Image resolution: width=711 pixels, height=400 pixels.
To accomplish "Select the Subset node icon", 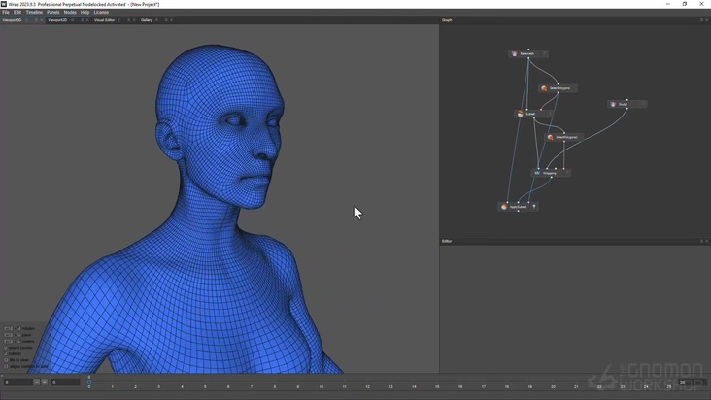I will coord(520,114).
